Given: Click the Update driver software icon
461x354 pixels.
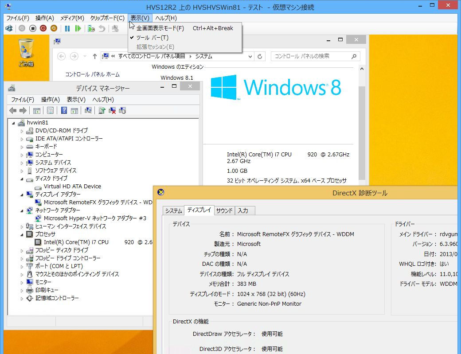Looking at the screenshot, I should (102, 110).
